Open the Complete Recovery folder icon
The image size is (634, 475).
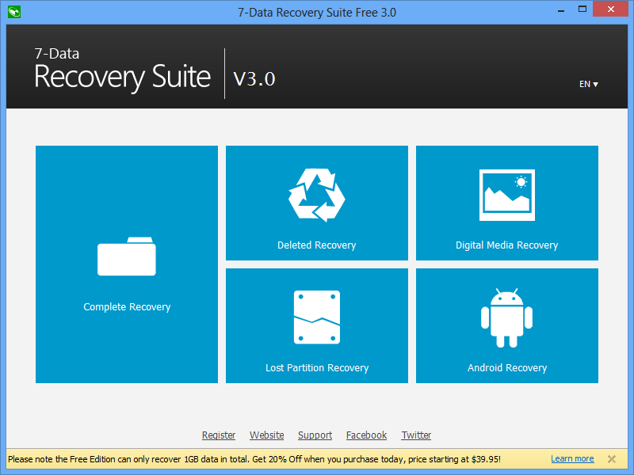(x=127, y=256)
